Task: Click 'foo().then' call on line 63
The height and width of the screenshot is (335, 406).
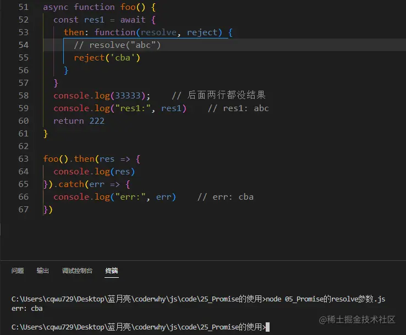Action: point(69,158)
